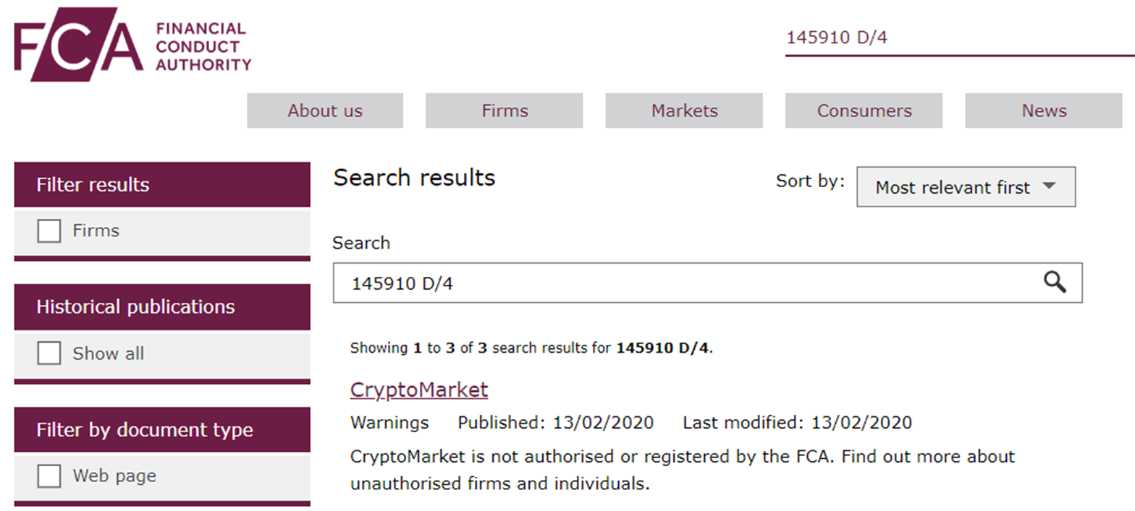
Task: Click the FCA logo
Action: point(78,45)
